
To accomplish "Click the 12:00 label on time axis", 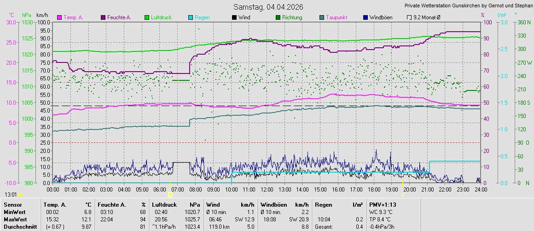I will pos(267,189).
